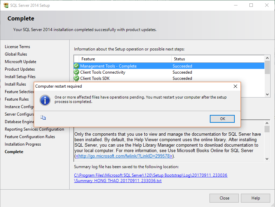The width and height of the screenshot is (275, 207).
Task: Select the Client Tools SDK row
Action: (169, 78)
